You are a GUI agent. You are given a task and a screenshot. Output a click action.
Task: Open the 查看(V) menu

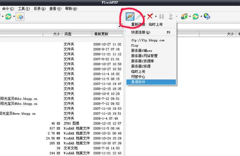[55, 9]
